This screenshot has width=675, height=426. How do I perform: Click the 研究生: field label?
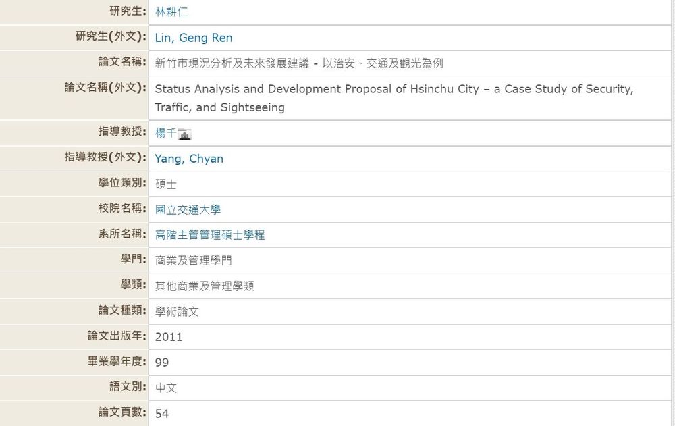click(x=128, y=11)
